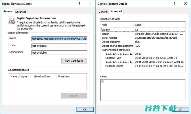The width and height of the screenshot is (191, 114).
Task: Click help question mark in right dialog
Action: pyautogui.click(x=175, y=4)
